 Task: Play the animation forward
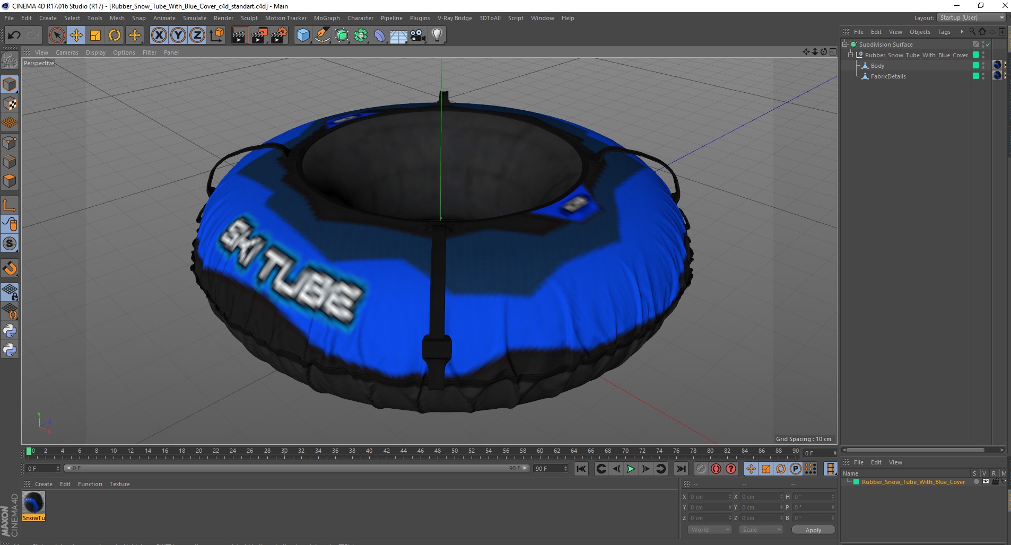coord(631,469)
